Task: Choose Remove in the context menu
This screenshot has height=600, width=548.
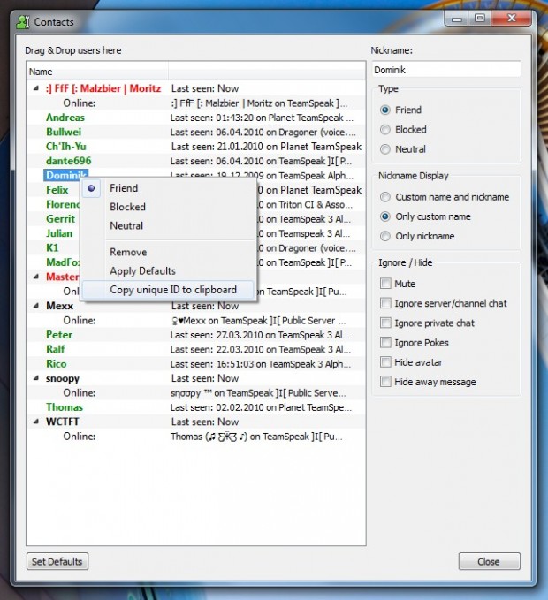Action: (169, 252)
